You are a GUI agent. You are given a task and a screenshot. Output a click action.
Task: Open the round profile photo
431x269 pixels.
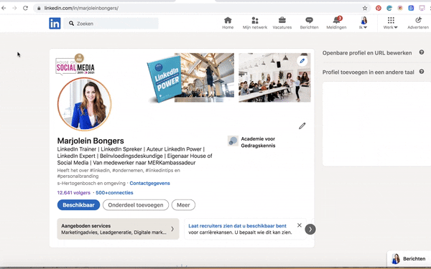pos(85,104)
